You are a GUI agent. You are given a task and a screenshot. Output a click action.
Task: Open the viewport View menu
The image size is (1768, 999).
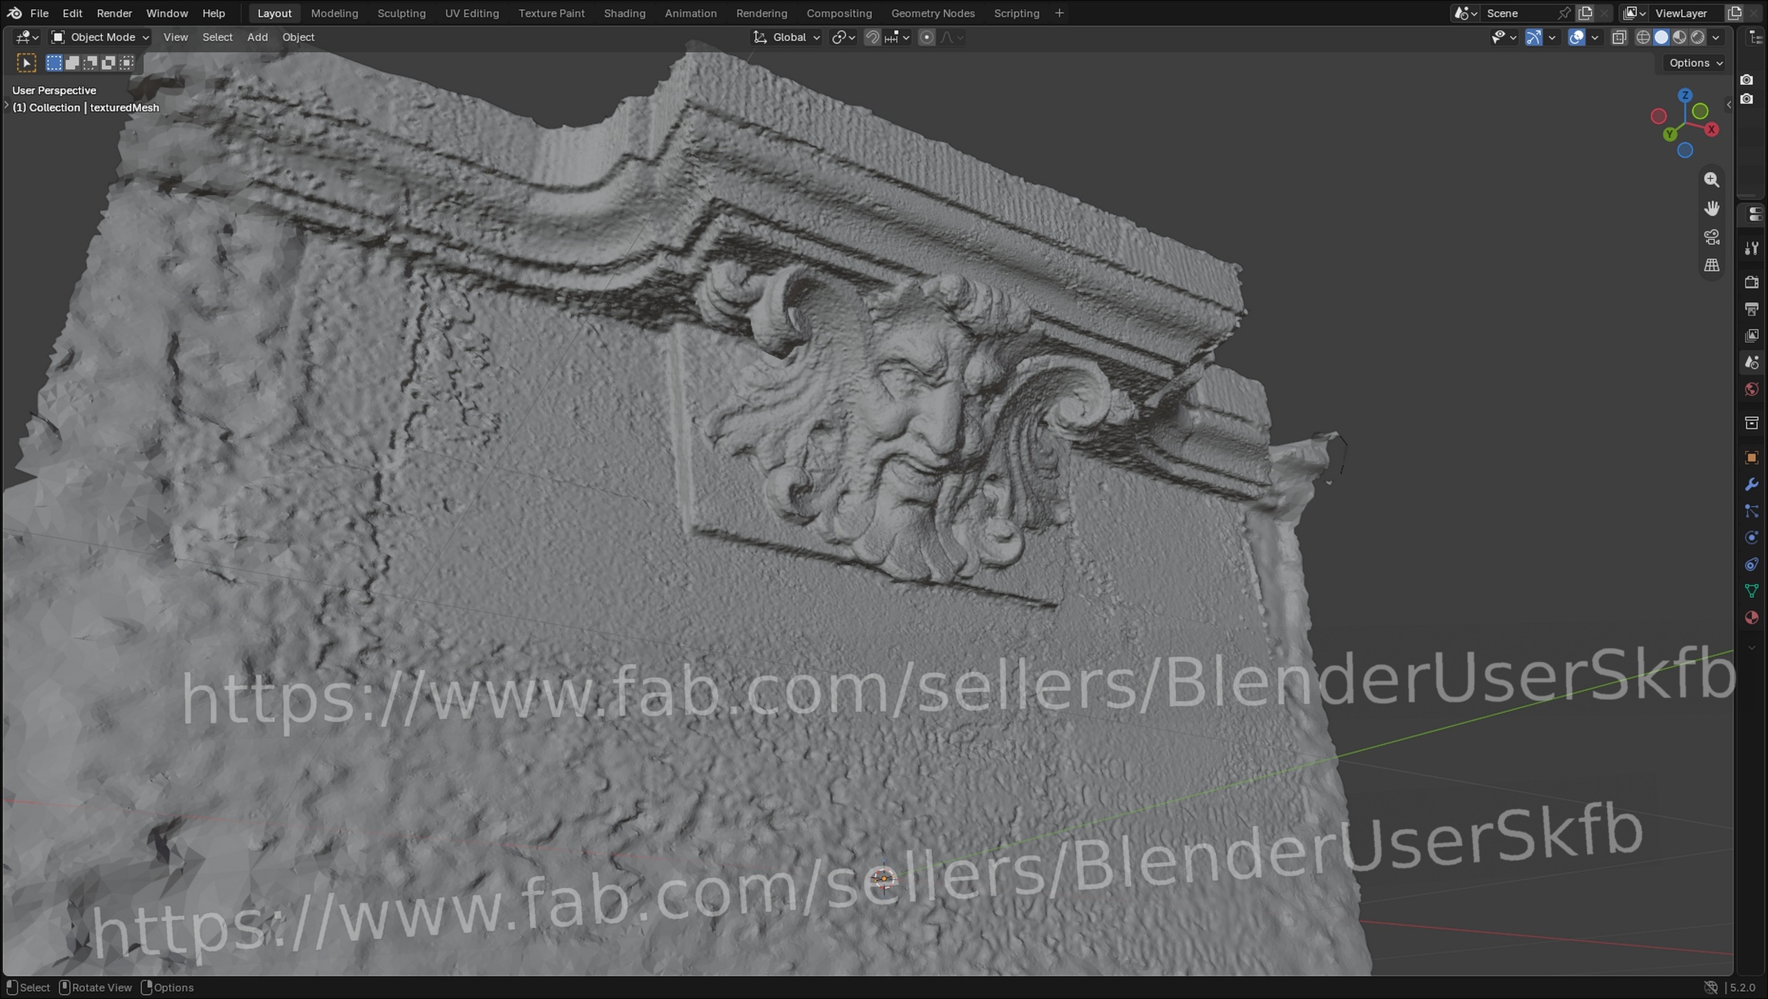pos(175,37)
